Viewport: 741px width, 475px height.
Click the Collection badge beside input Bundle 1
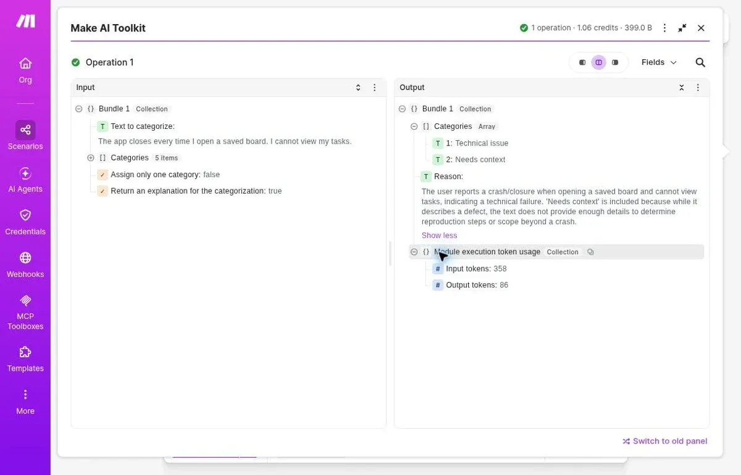pyautogui.click(x=152, y=109)
